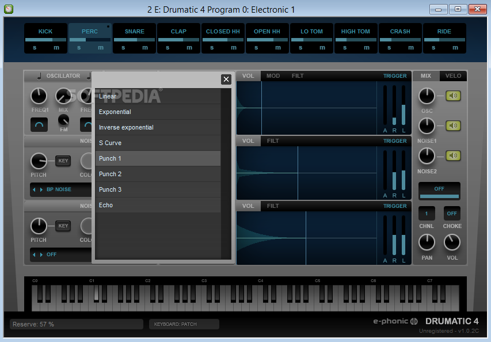This screenshot has width=491, height=342.
Task: Solo the SNARE channel
Action: tap(123, 48)
